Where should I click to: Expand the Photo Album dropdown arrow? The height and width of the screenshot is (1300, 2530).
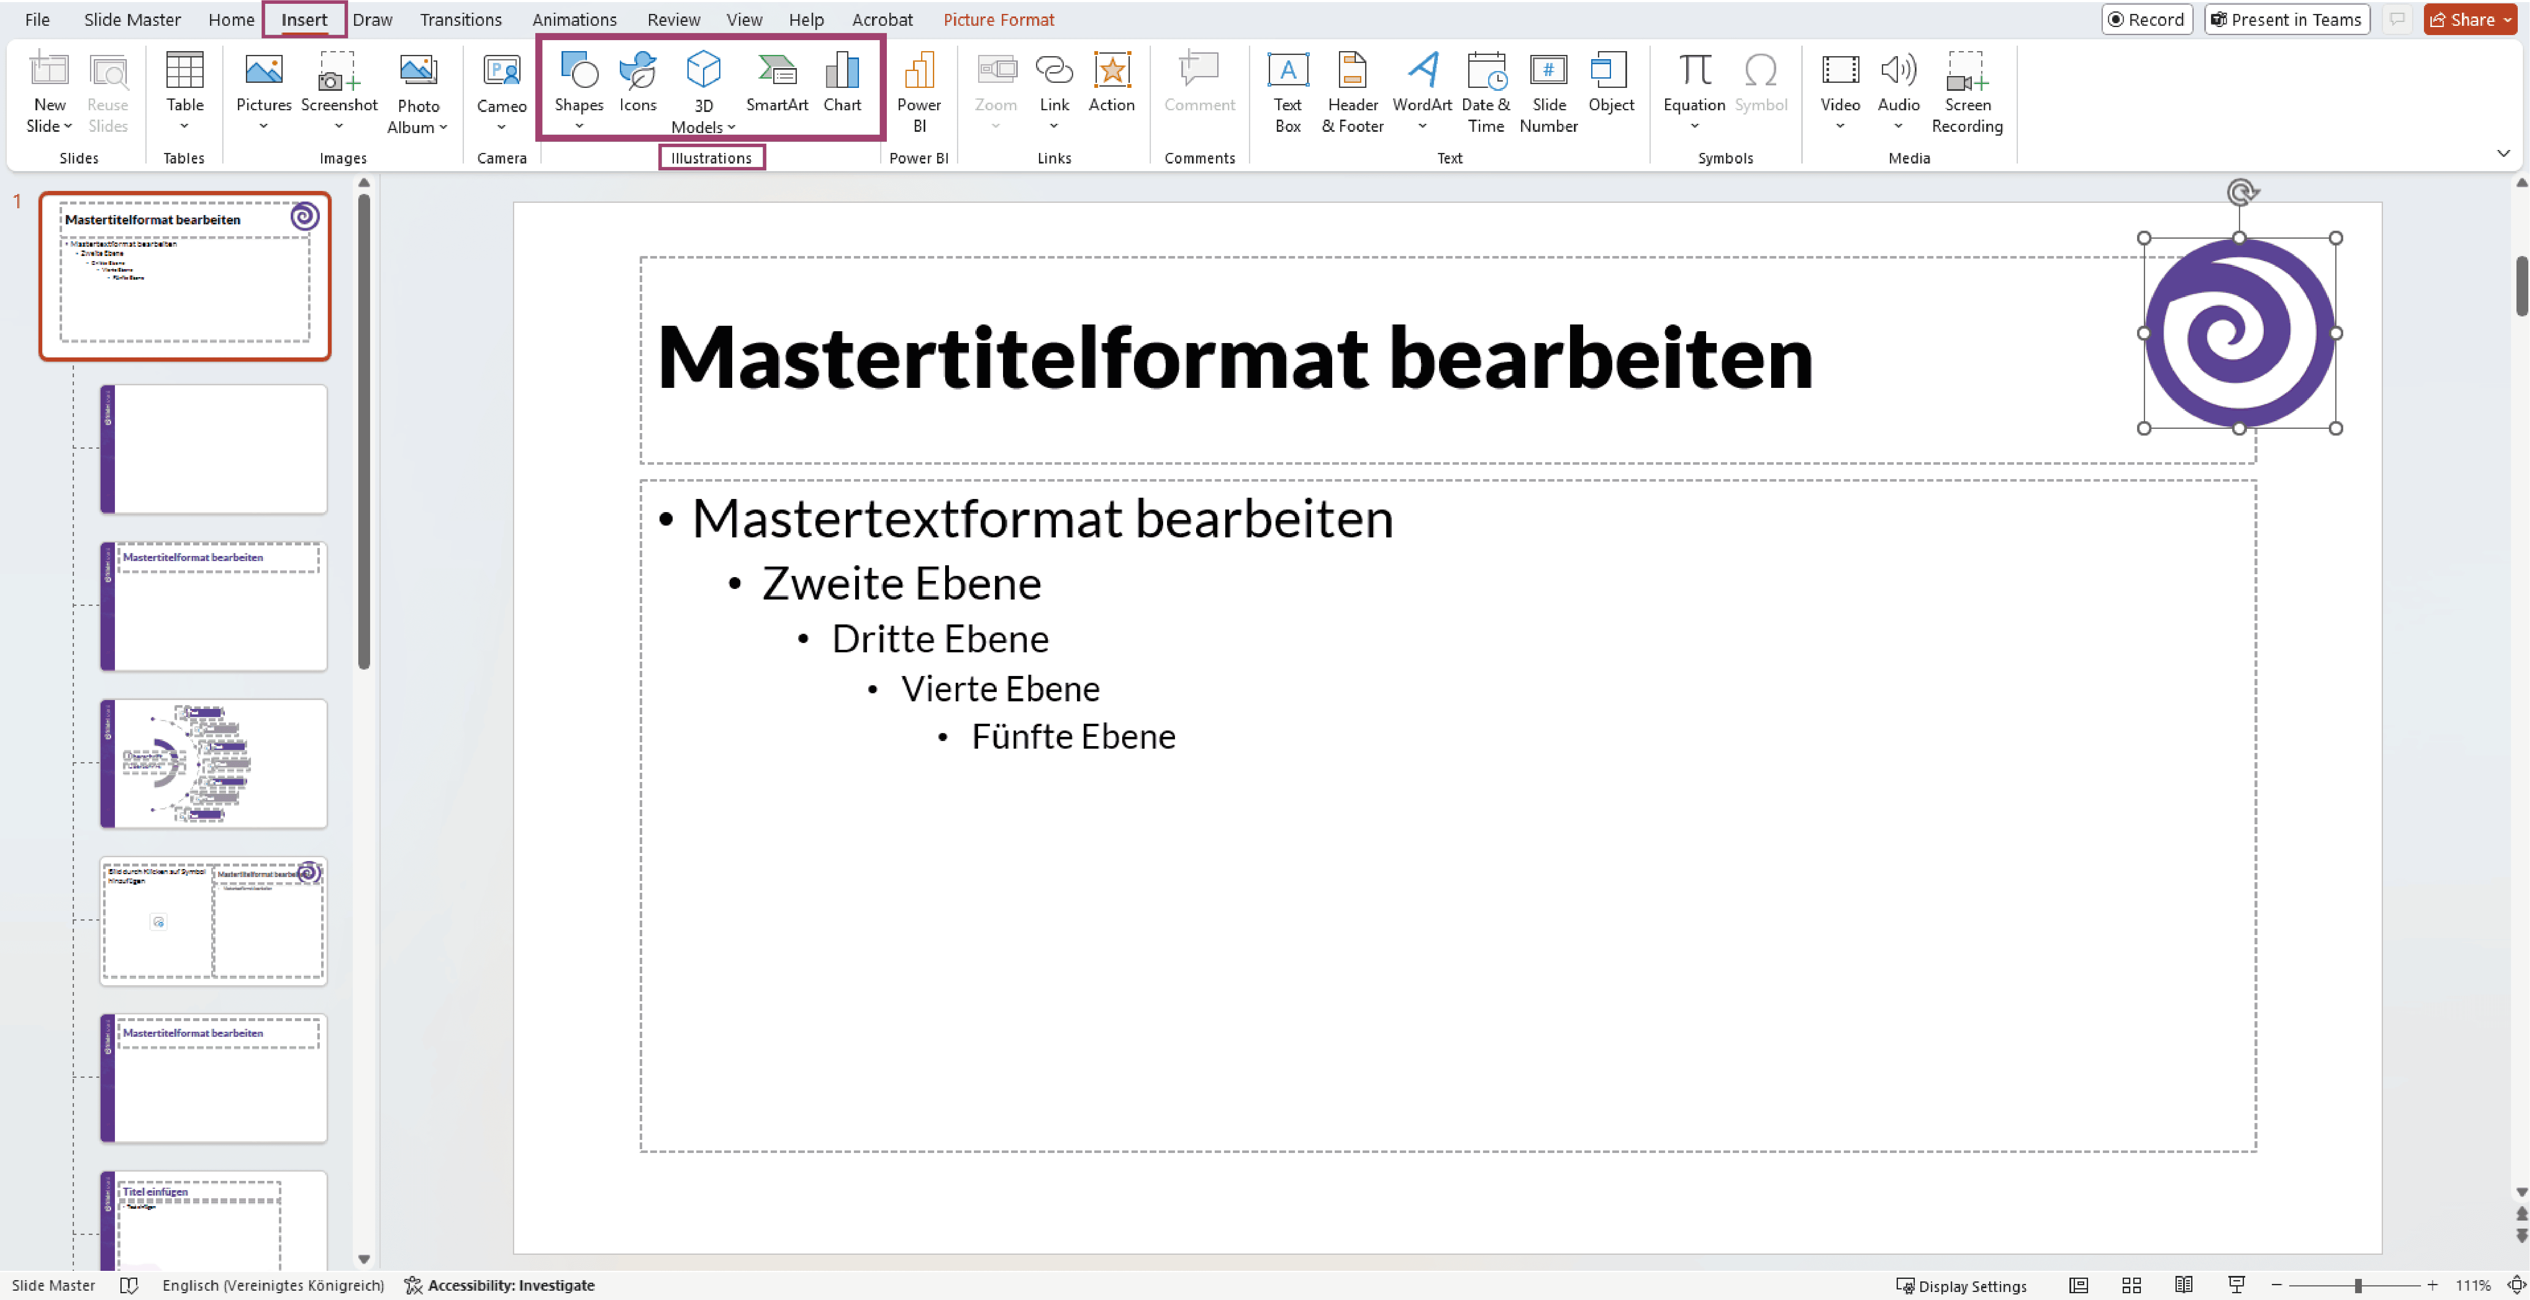point(443,128)
